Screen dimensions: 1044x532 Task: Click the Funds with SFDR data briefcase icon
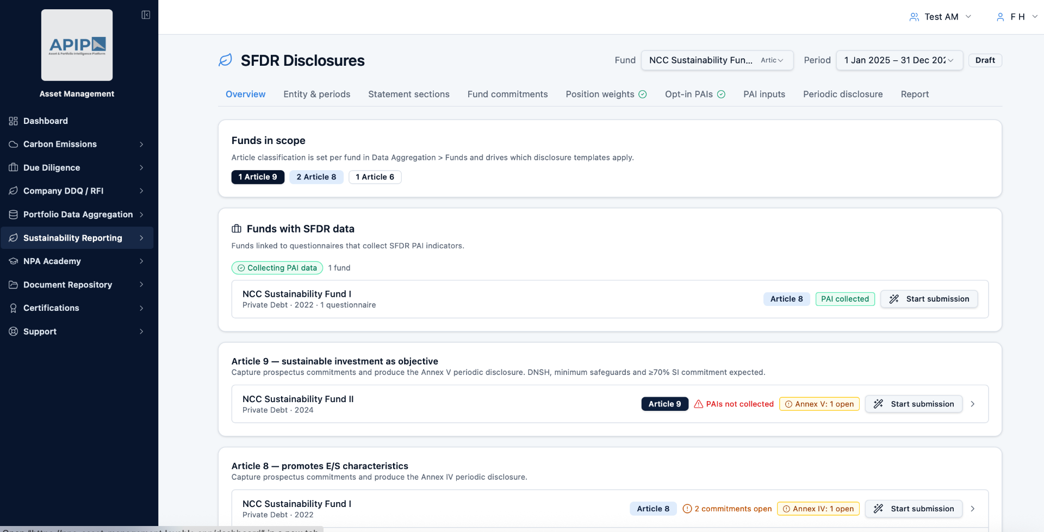click(237, 229)
